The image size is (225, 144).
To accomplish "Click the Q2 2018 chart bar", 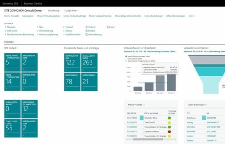I will tap(149, 87).
